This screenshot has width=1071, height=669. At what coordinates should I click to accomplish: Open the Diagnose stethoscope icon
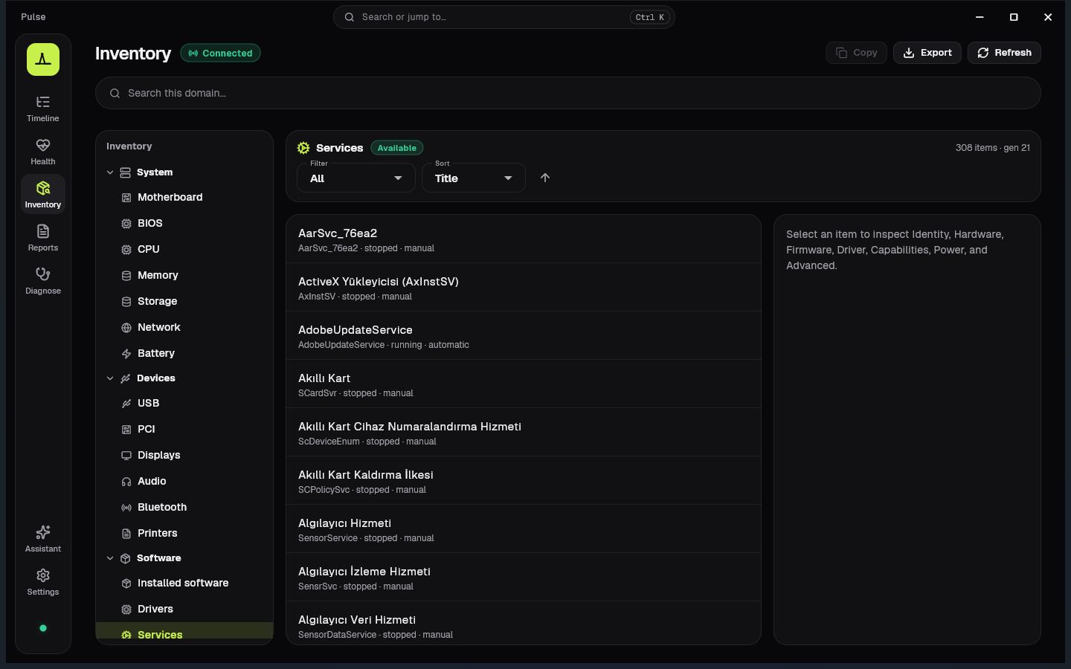pyautogui.click(x=43, y=274)
